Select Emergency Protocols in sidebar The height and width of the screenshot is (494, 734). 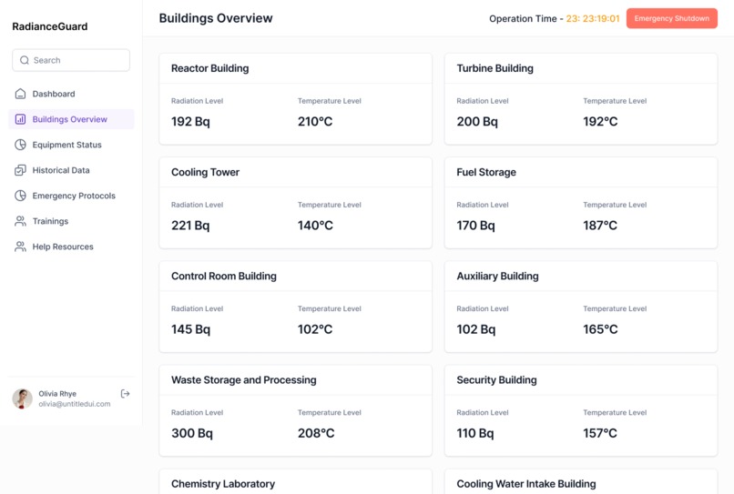74,196
